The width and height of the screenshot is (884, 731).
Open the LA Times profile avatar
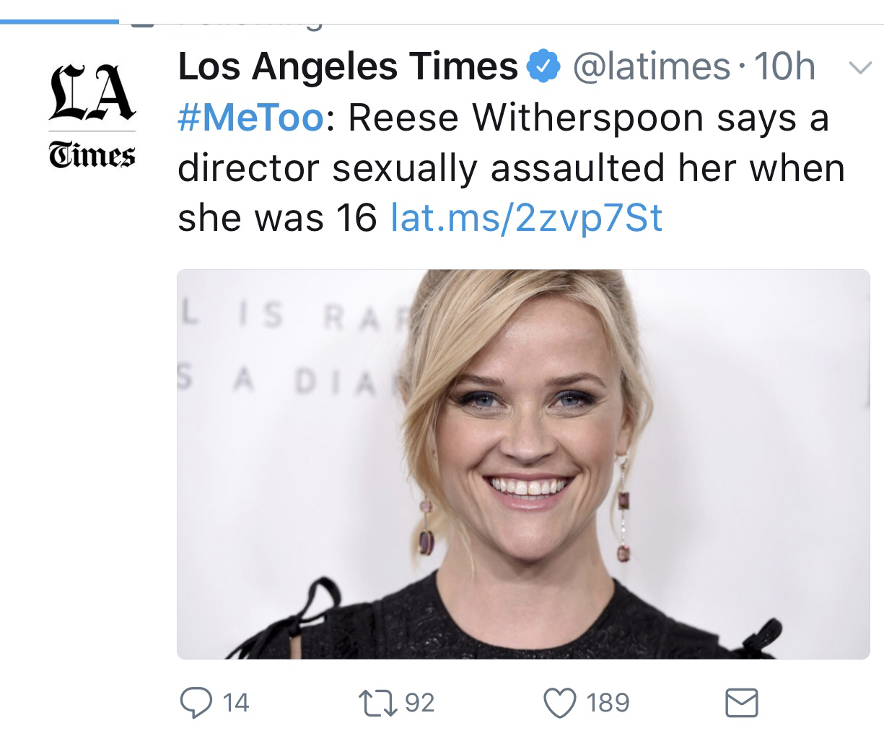92,112
